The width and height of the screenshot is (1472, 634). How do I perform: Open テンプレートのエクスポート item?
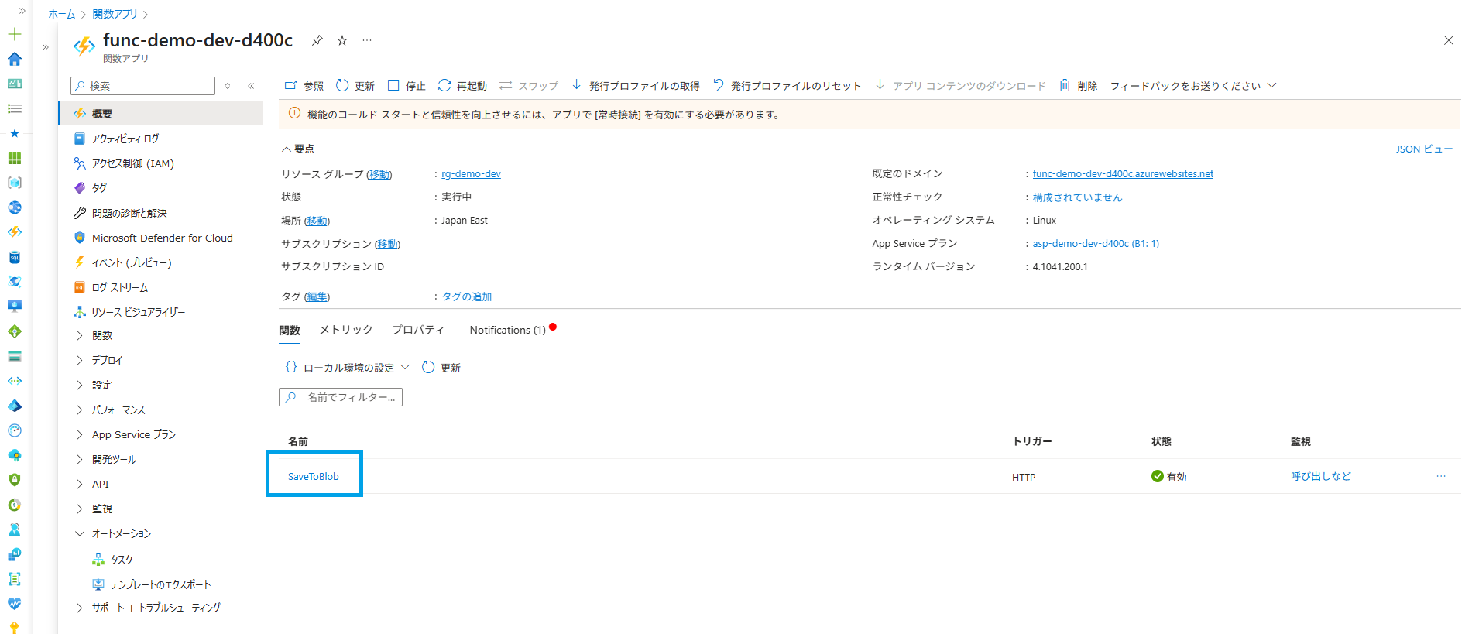tap(161, 584)
